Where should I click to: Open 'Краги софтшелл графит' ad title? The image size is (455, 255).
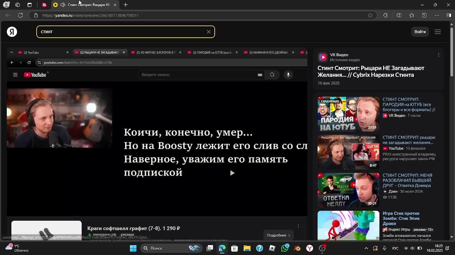click(134, 228)
